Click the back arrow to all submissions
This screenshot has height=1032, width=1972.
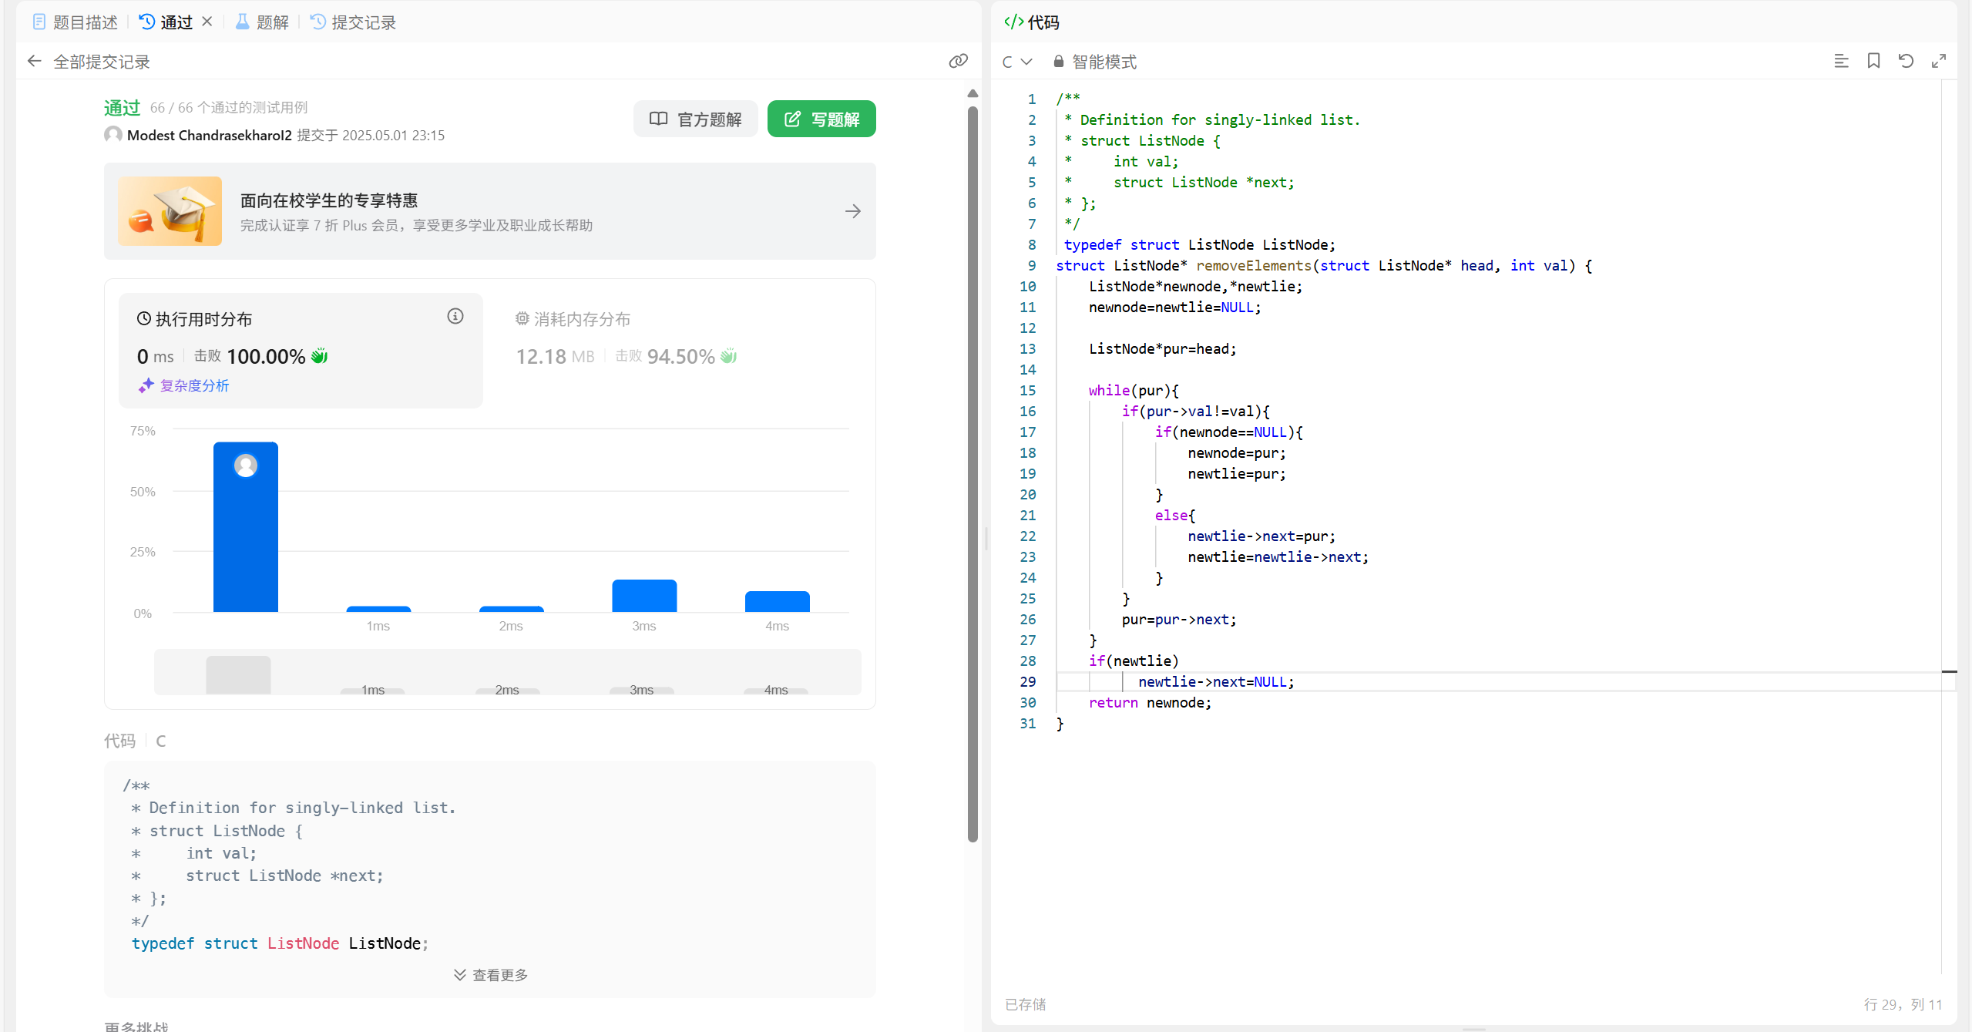(34, 62)
